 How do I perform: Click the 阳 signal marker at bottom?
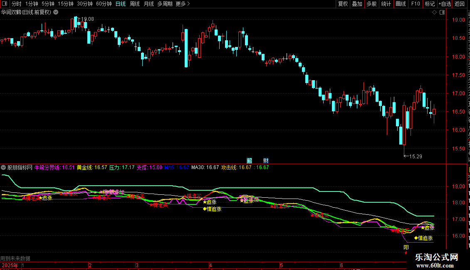pos(406,247)
